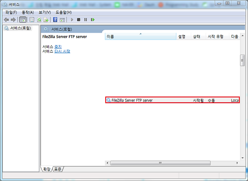Image resolution: width=248 pixels, height=181 pixels.
Task: Click the horizontal scrollbar right arrow
Action: pos(237,163)
